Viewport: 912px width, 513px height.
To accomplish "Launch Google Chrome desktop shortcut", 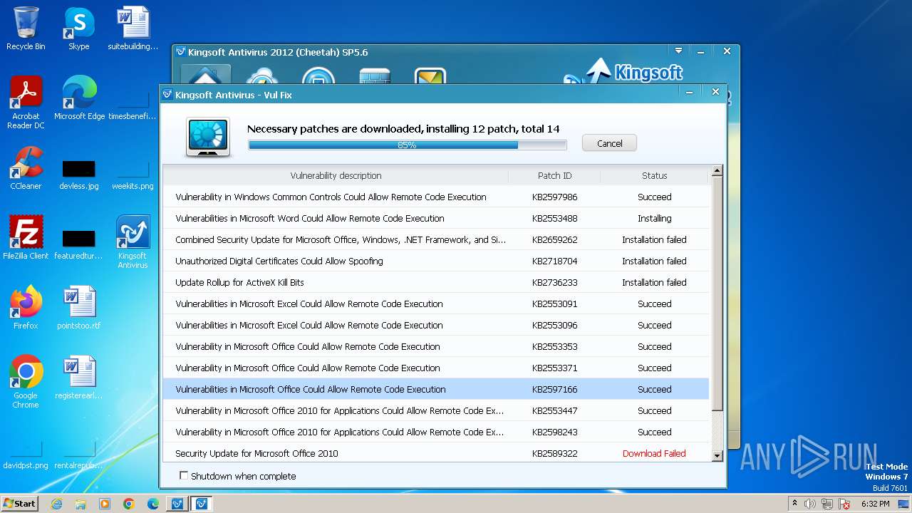I will (26, 382).
